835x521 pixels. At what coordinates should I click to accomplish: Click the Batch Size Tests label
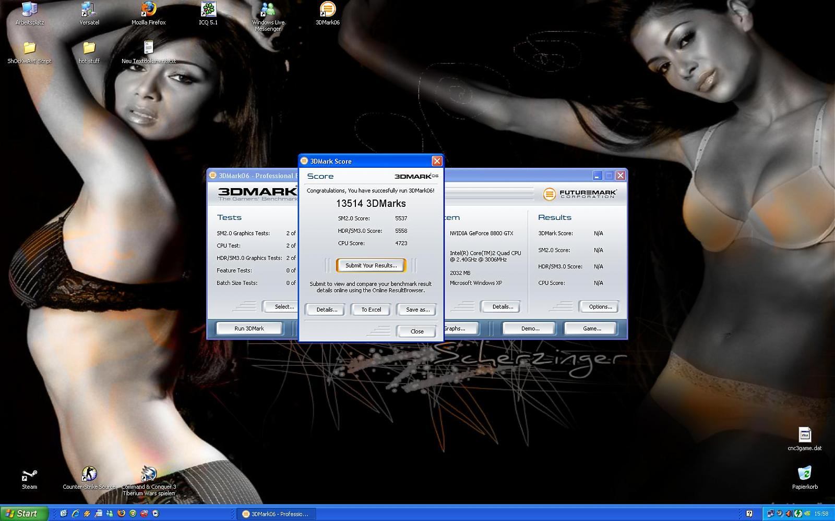coord(237,283)
